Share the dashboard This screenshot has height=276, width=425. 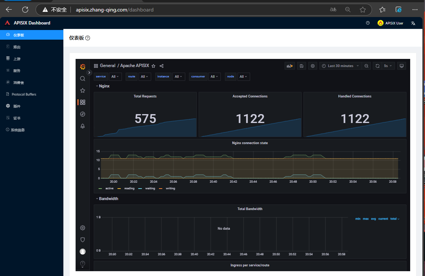click(x=162, y=66)
